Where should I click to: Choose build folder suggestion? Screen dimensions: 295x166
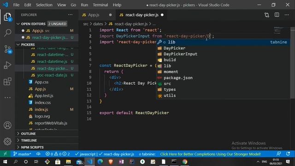pyautogui.click(x=223, y=60)
